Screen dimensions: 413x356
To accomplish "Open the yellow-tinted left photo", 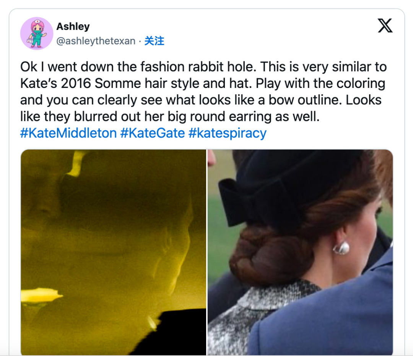I will 114,252.
